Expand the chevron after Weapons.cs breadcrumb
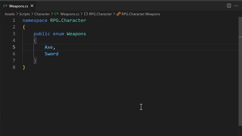Viewport: 242px width, 136px height. pyautogui.click(x=82, y=14)
